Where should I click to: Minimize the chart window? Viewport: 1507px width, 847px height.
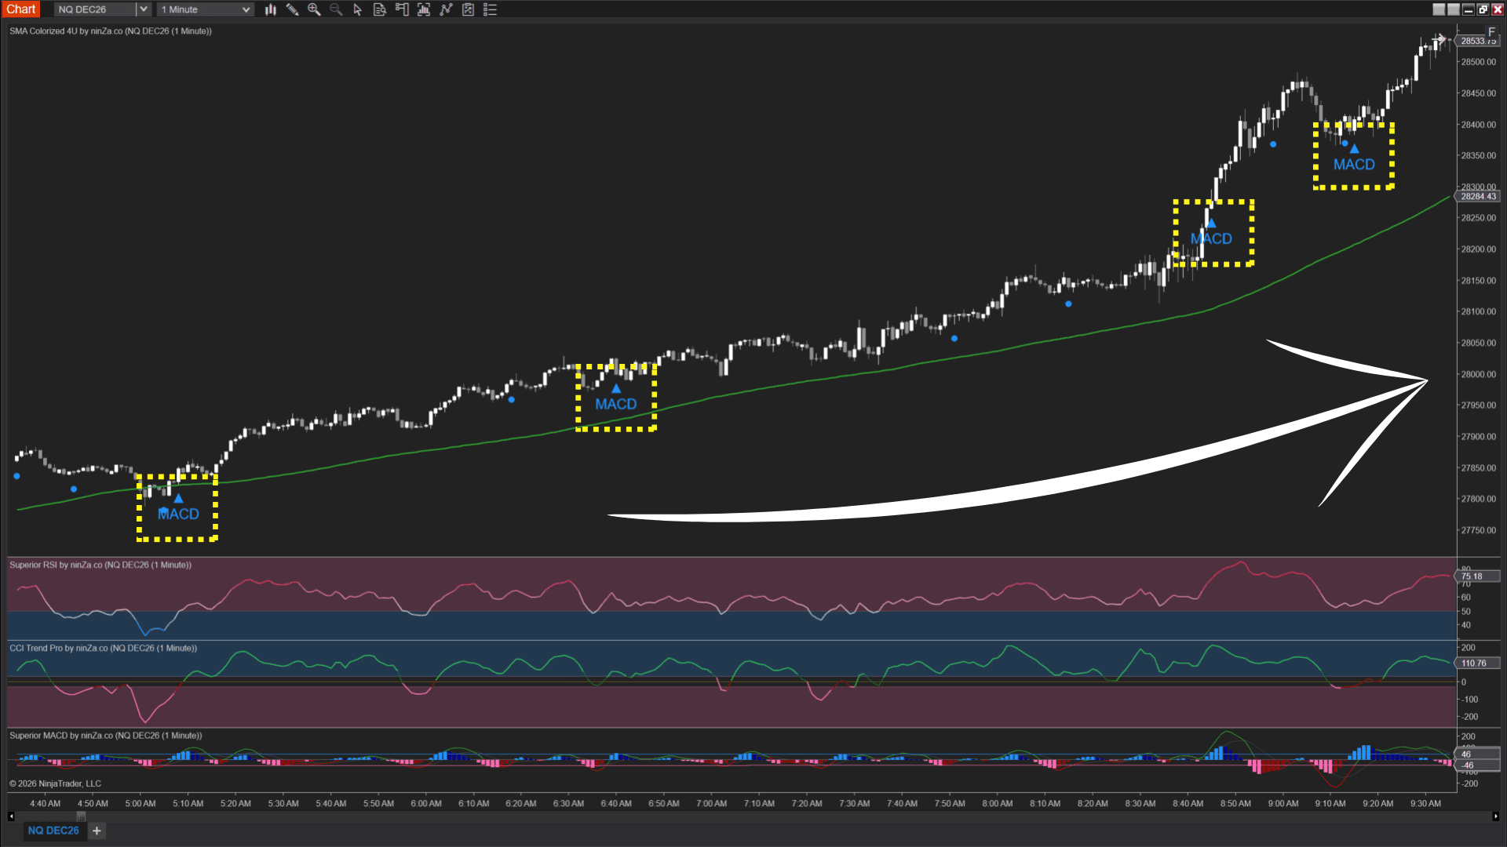coord(1469,9)
